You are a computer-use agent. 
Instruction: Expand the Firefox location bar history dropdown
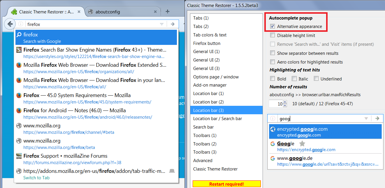162,24
